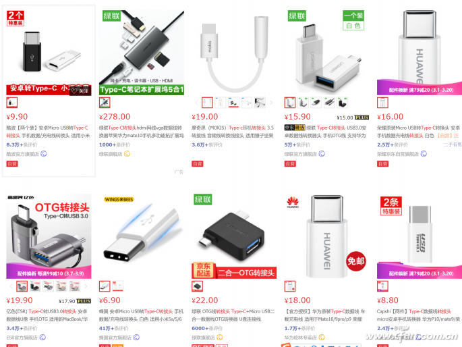This screenshot has width=462, height=347.
Task: Open 绿联 Type-C hub ¥278.00 product title
Action: pos(142,132)
